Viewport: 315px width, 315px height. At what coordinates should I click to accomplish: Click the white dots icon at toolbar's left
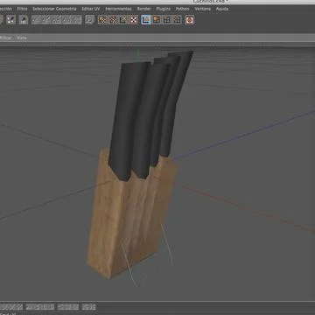10,20
